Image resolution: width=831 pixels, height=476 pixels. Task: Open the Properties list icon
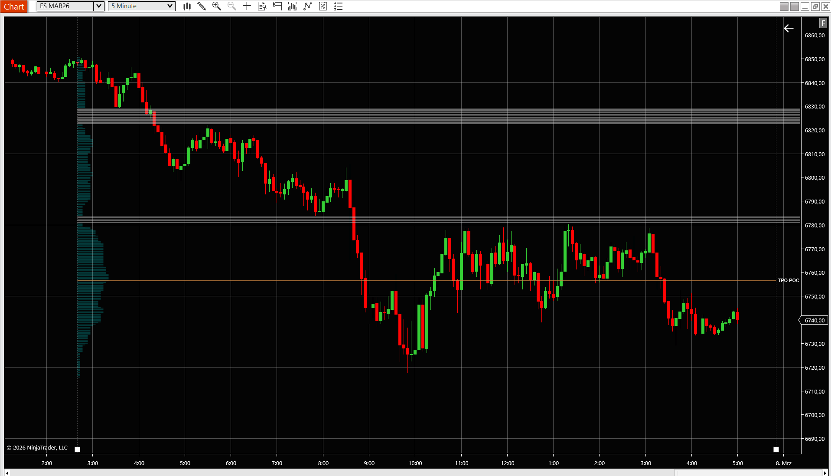pos(338,6)
